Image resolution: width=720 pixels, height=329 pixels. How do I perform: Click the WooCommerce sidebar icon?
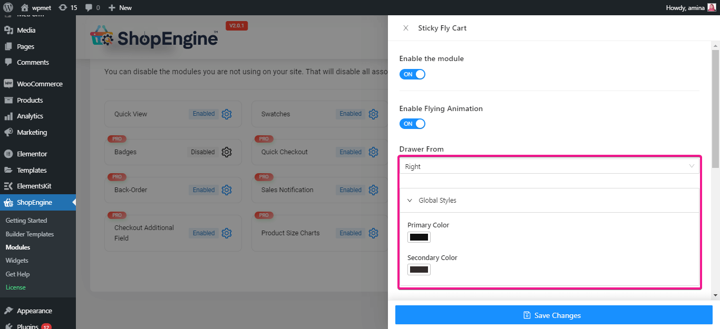pos(8,84)
